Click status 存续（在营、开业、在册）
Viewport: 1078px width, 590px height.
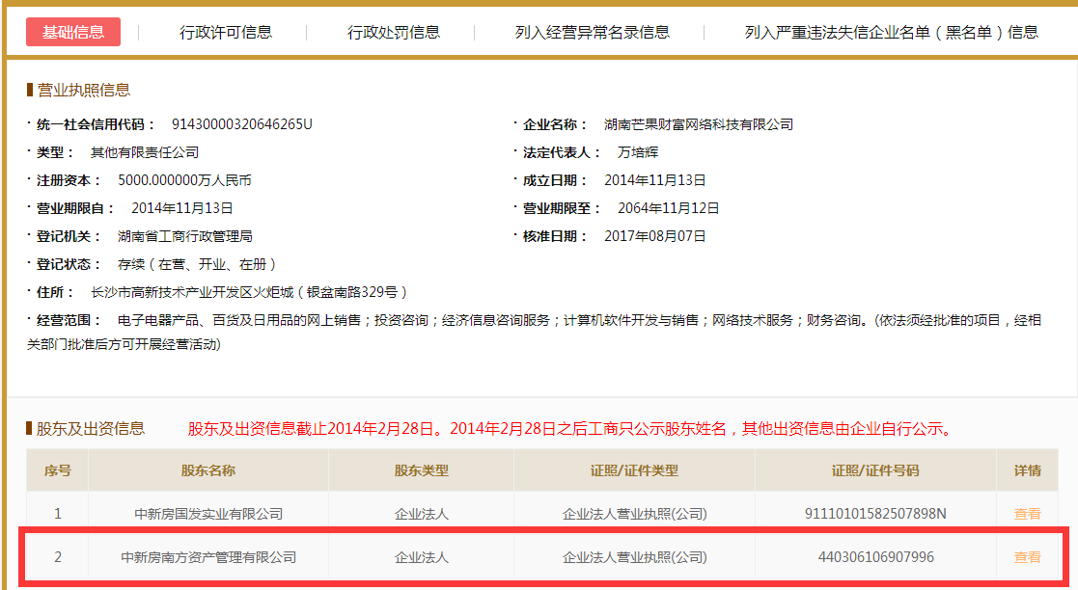coord(198,264)
